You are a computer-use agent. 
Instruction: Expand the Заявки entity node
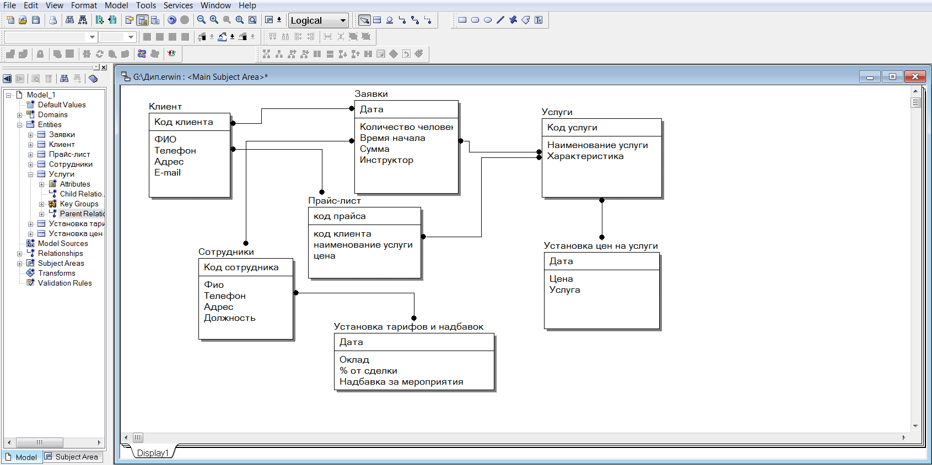click(31, 135)
